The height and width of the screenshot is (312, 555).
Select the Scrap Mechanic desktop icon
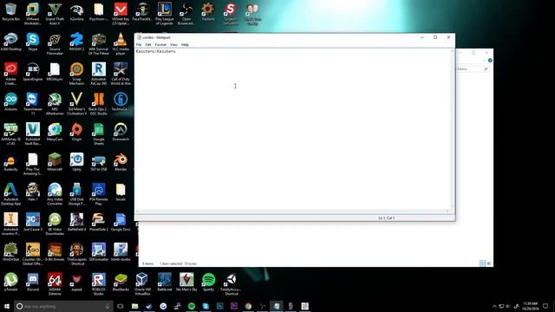tap(76, 74)
